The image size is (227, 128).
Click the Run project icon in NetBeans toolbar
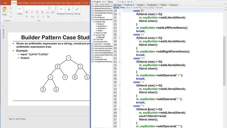(x=125, y=2)
